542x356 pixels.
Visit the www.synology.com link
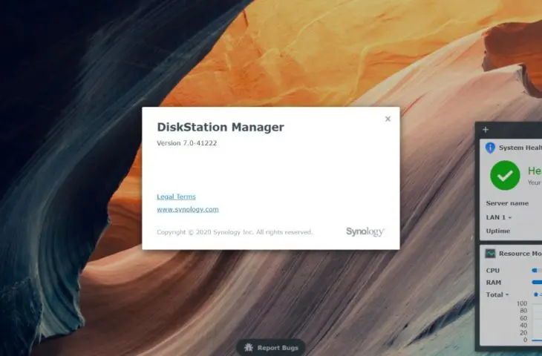[187, 210]
